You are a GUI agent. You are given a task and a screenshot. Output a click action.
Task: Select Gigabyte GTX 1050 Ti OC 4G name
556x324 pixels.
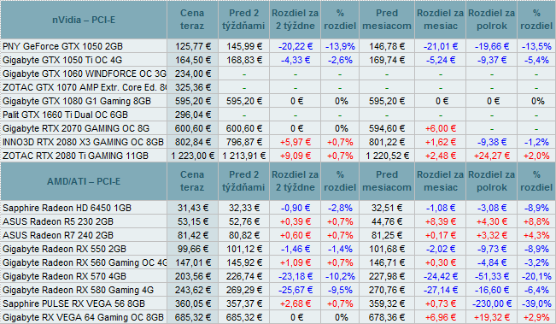62,60
